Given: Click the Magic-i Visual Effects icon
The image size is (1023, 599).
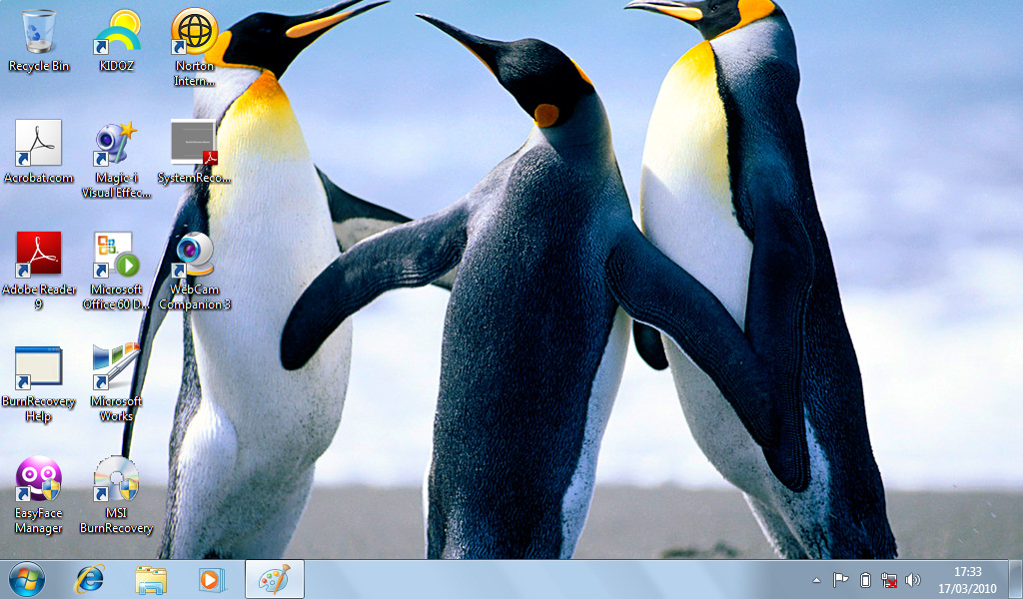Looking at the screenshot, I should coord(117,144).
